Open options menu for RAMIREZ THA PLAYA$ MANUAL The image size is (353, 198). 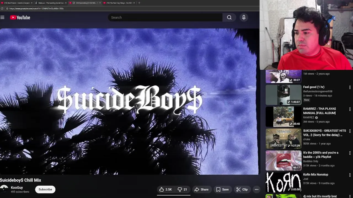350,109
